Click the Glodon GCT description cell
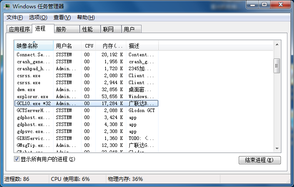 tap(142, 110)
